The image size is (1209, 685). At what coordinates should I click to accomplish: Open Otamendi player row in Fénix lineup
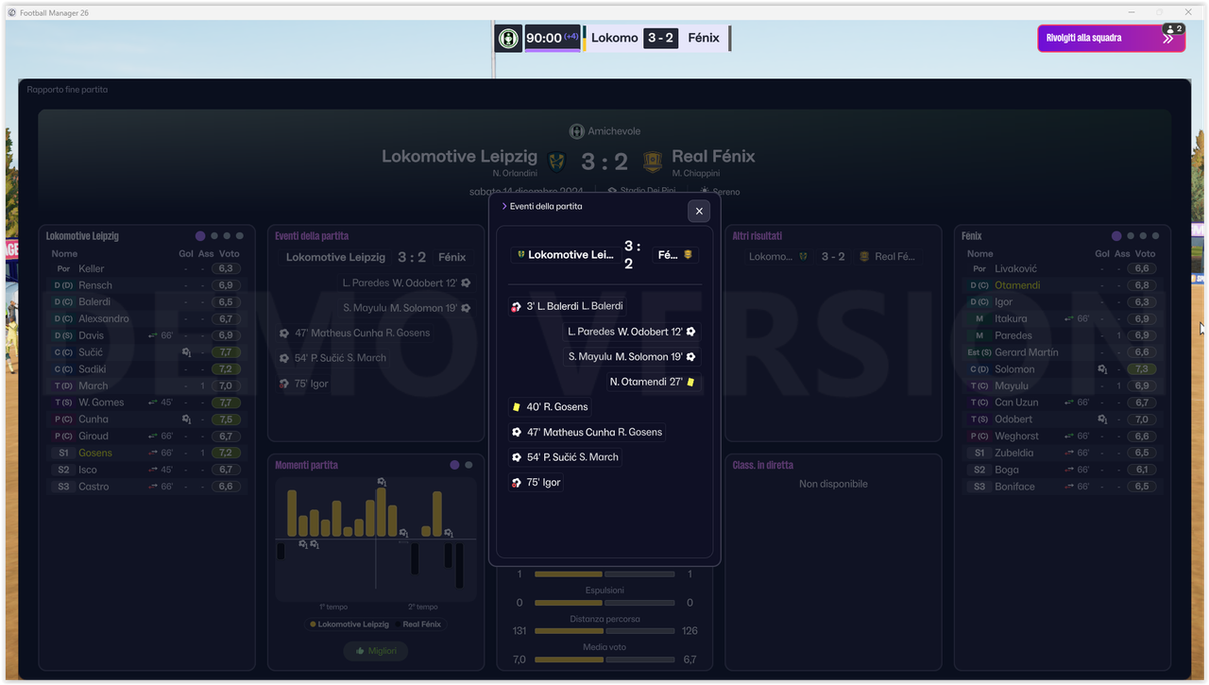(1064, 285)
